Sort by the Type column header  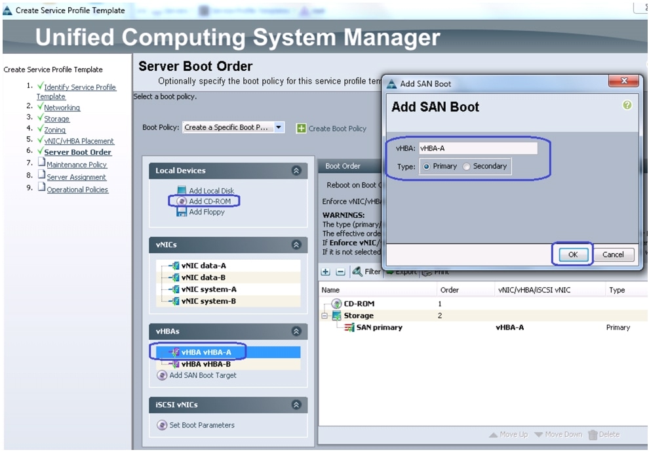click(x=627, y=290)
